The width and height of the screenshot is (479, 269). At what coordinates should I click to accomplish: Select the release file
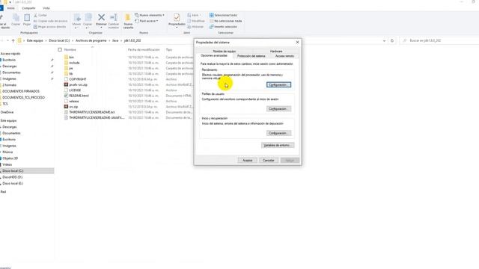coord(74,102)
